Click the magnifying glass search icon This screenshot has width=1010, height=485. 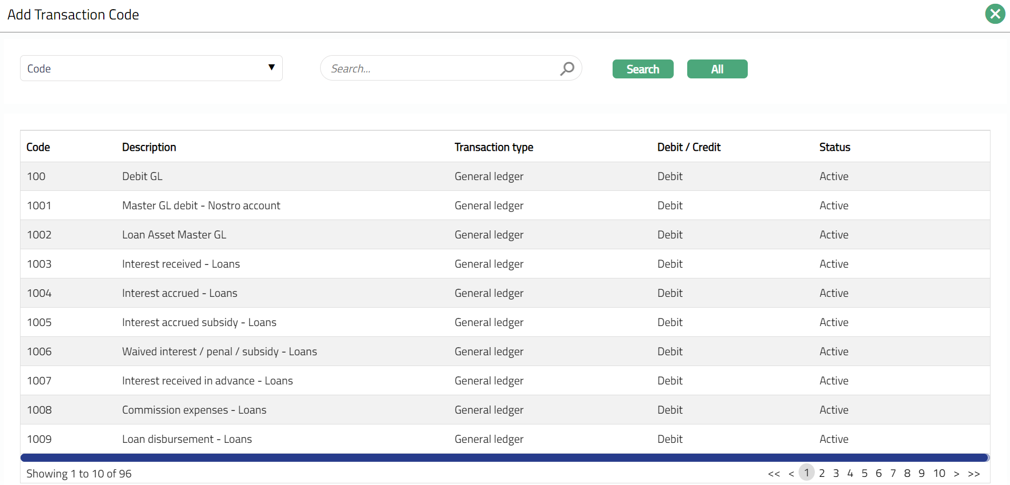(567, 69)
